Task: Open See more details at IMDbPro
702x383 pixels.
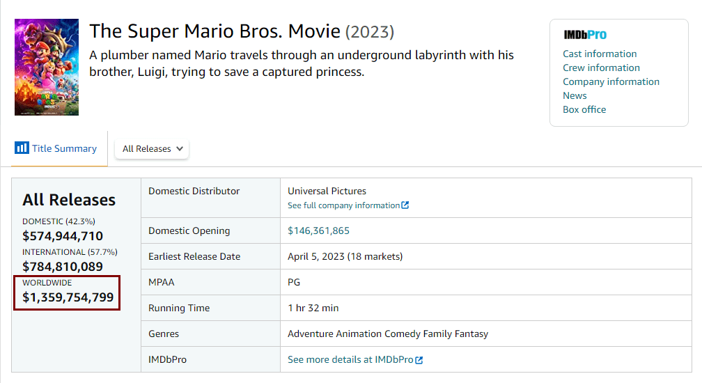Action: point(350,360)
